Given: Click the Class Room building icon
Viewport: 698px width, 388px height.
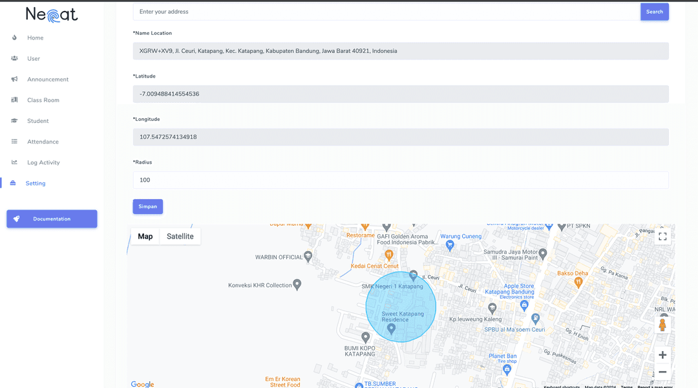Looking at the screenshot, I should 14,100.
